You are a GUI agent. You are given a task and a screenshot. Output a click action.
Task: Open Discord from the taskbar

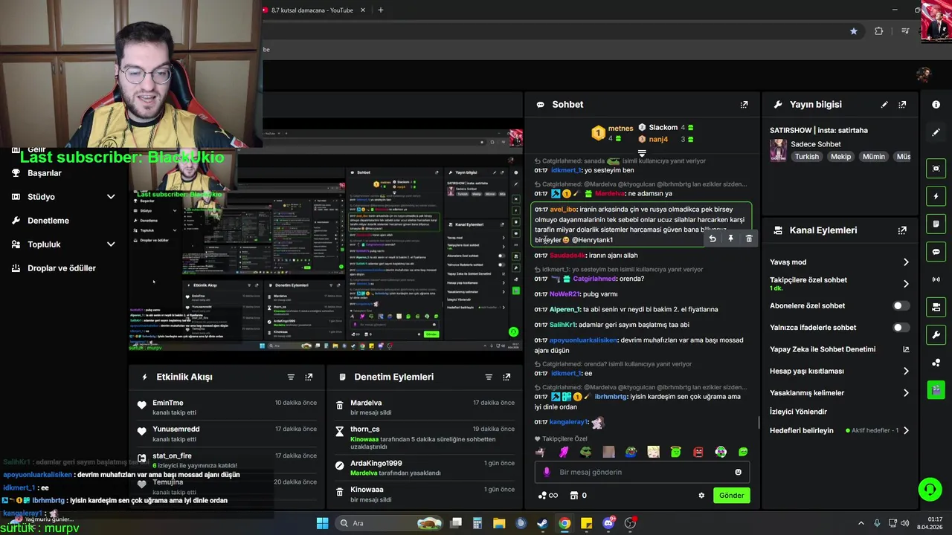click(608, 523)
